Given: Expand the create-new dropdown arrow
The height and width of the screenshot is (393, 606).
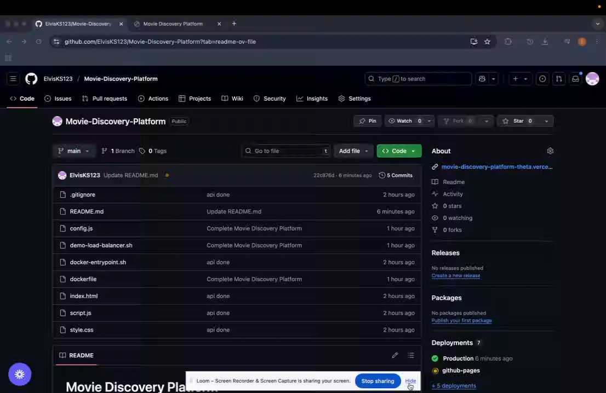Looking at the screenshot, I should 525,79.
